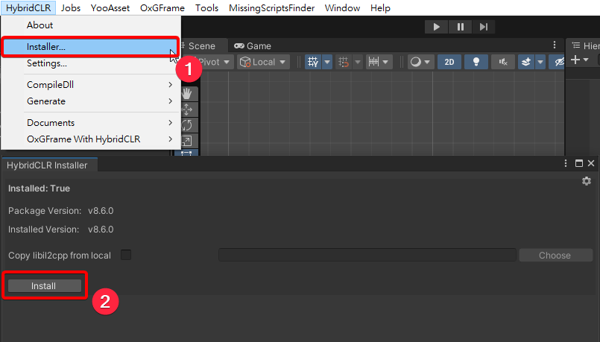Click the Step frame button
The width and height of the screenshot is (600, 342).
484,27
